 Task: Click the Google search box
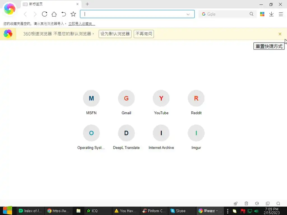click(228, 14)
